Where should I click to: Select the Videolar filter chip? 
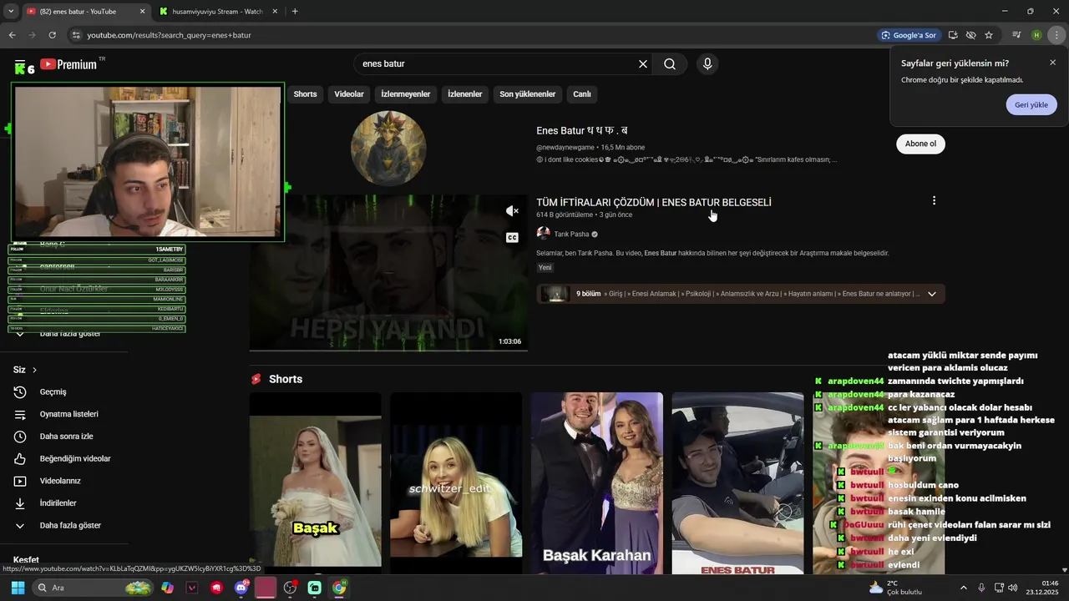click(x=349, y=94)
